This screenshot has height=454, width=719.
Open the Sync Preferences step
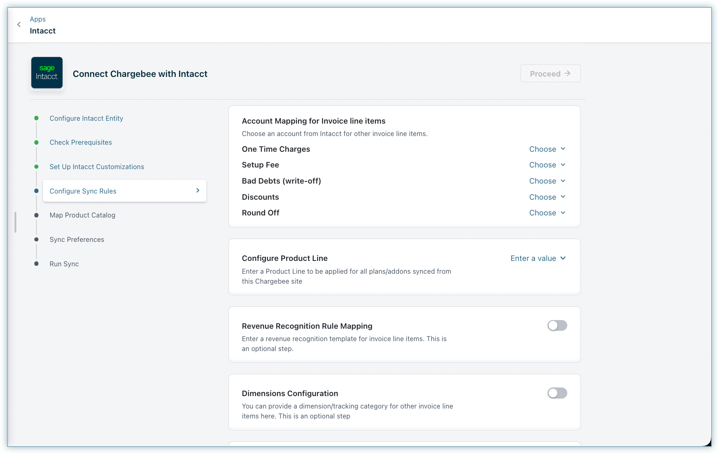[x=77, y=239]
